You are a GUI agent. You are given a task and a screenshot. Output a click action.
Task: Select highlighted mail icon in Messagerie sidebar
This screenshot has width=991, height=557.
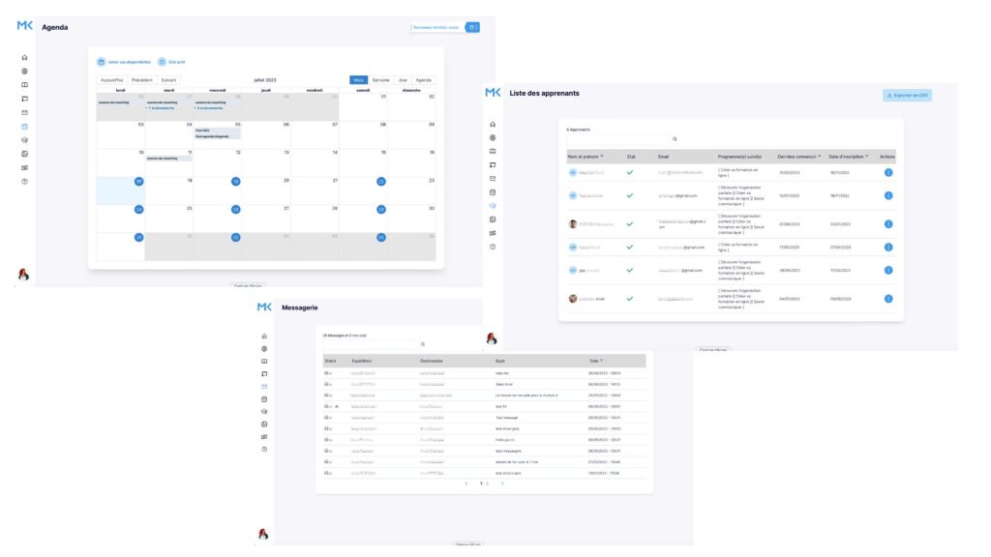[x=264, y=387]
